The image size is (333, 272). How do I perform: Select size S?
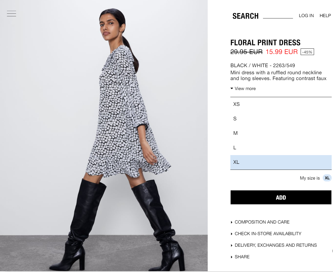click(x=281, y=119)
